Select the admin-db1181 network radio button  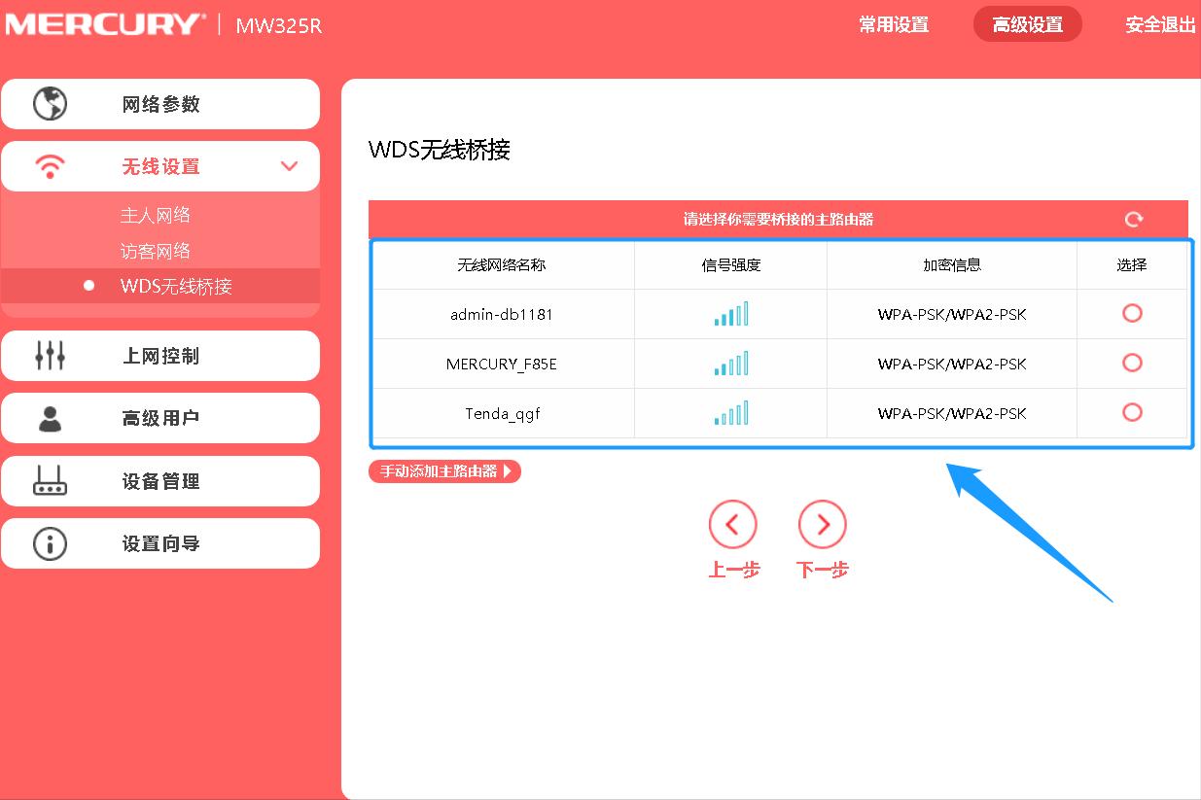pos(1132,313)
